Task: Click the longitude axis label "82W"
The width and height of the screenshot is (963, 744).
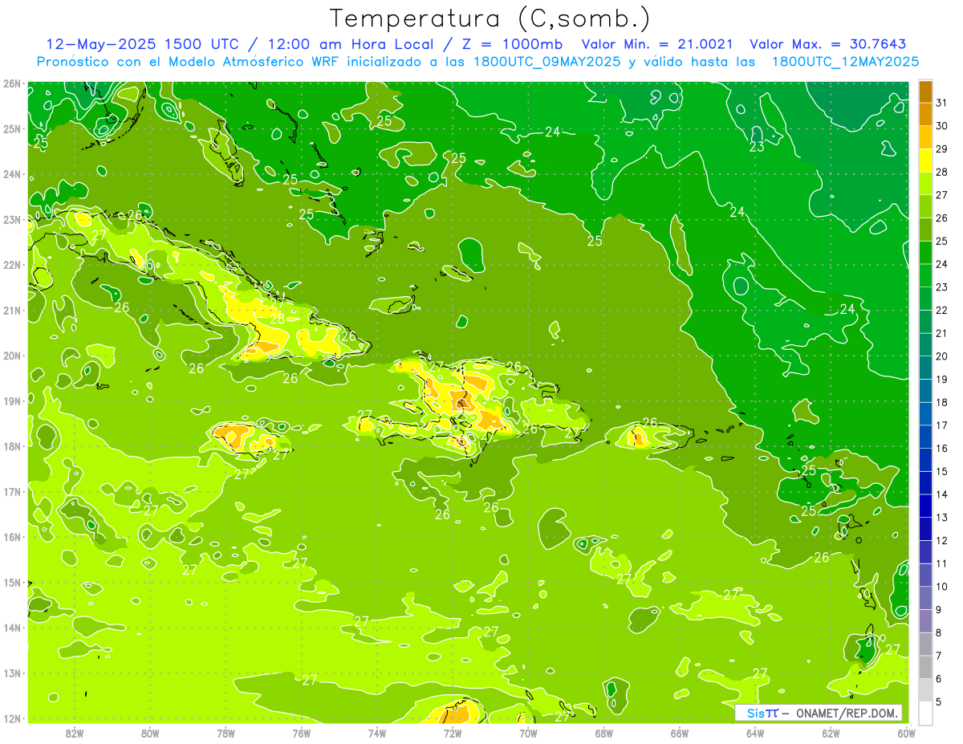Action: tap(75, 734)
